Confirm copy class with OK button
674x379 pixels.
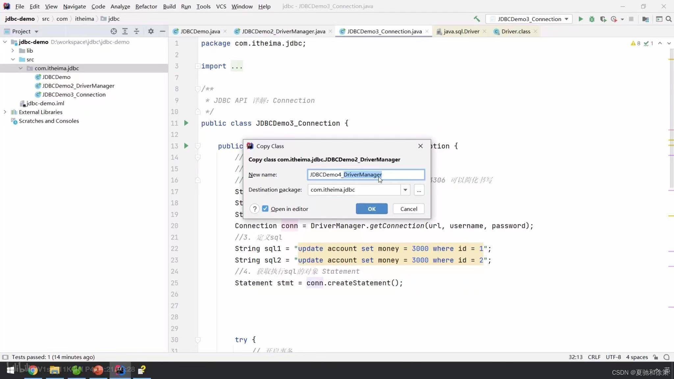pos(372,209)
